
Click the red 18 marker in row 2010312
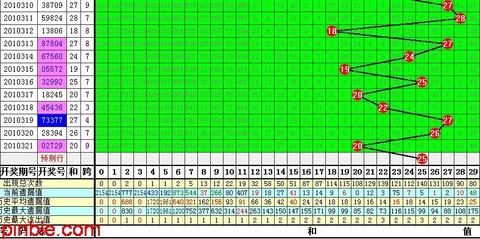[332, 31]
